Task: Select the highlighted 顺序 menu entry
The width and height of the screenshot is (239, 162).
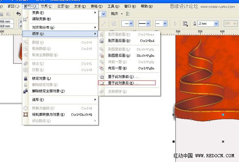Action: (x=60, y=34)
